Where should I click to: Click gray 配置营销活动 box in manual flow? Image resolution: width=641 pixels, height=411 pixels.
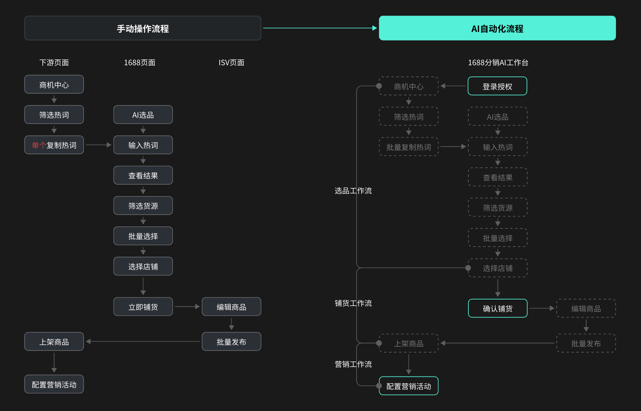54,384
